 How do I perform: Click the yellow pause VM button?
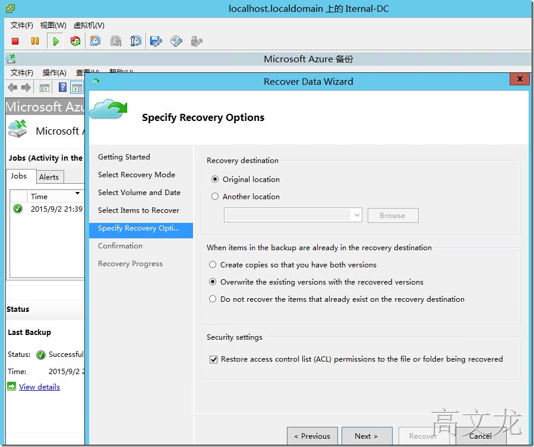tap(34, 41)
